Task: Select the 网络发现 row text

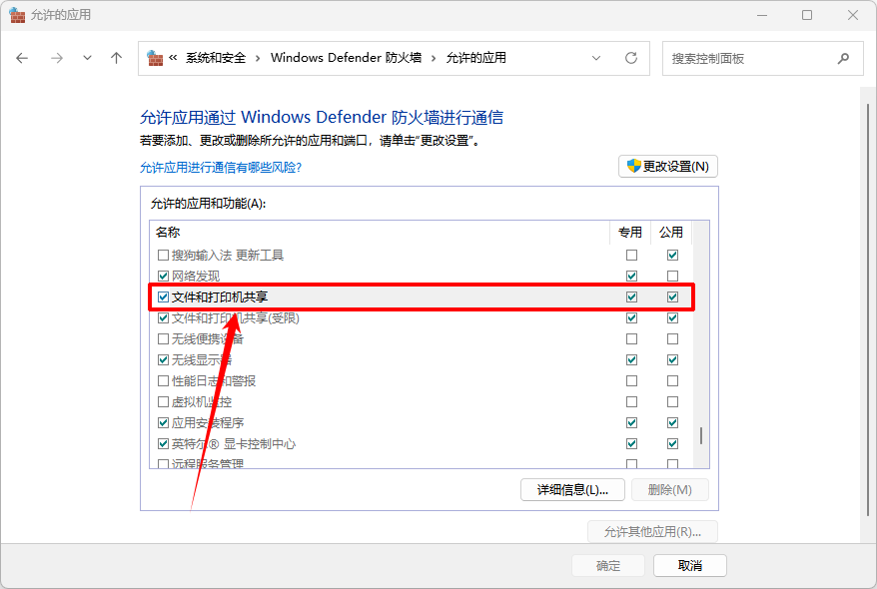Action: [196, 277]
